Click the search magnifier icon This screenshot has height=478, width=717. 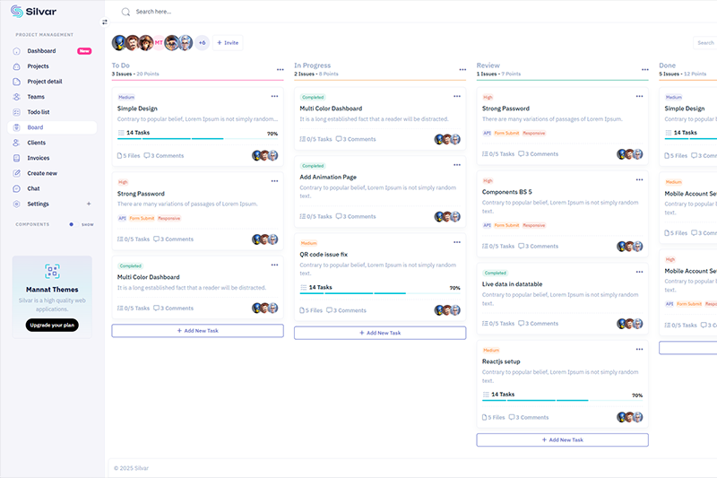coord(125,12)
